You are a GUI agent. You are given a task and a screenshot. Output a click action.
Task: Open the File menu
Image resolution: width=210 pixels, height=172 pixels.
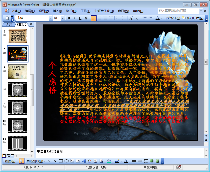(x=16, y=11)
